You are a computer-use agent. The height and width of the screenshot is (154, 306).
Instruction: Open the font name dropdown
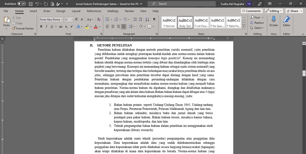[62, 19]
